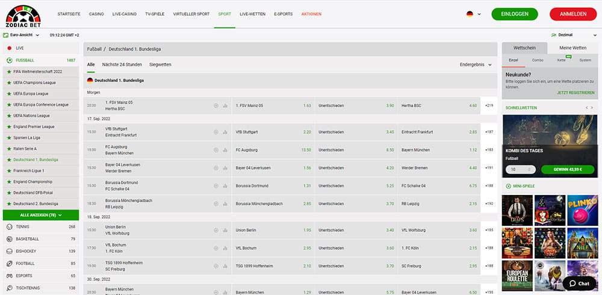The image size is (602, 295).
Task: Click round info icon for Union Berlin match
Action: click(x=216, y=231)
